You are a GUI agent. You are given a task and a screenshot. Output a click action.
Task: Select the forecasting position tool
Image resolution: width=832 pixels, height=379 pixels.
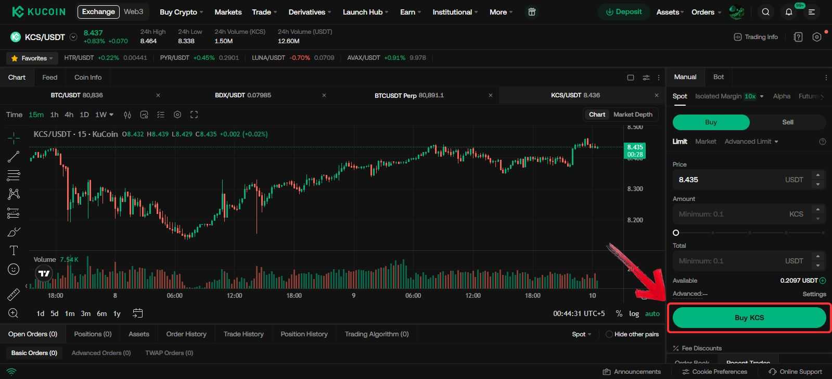14,213
